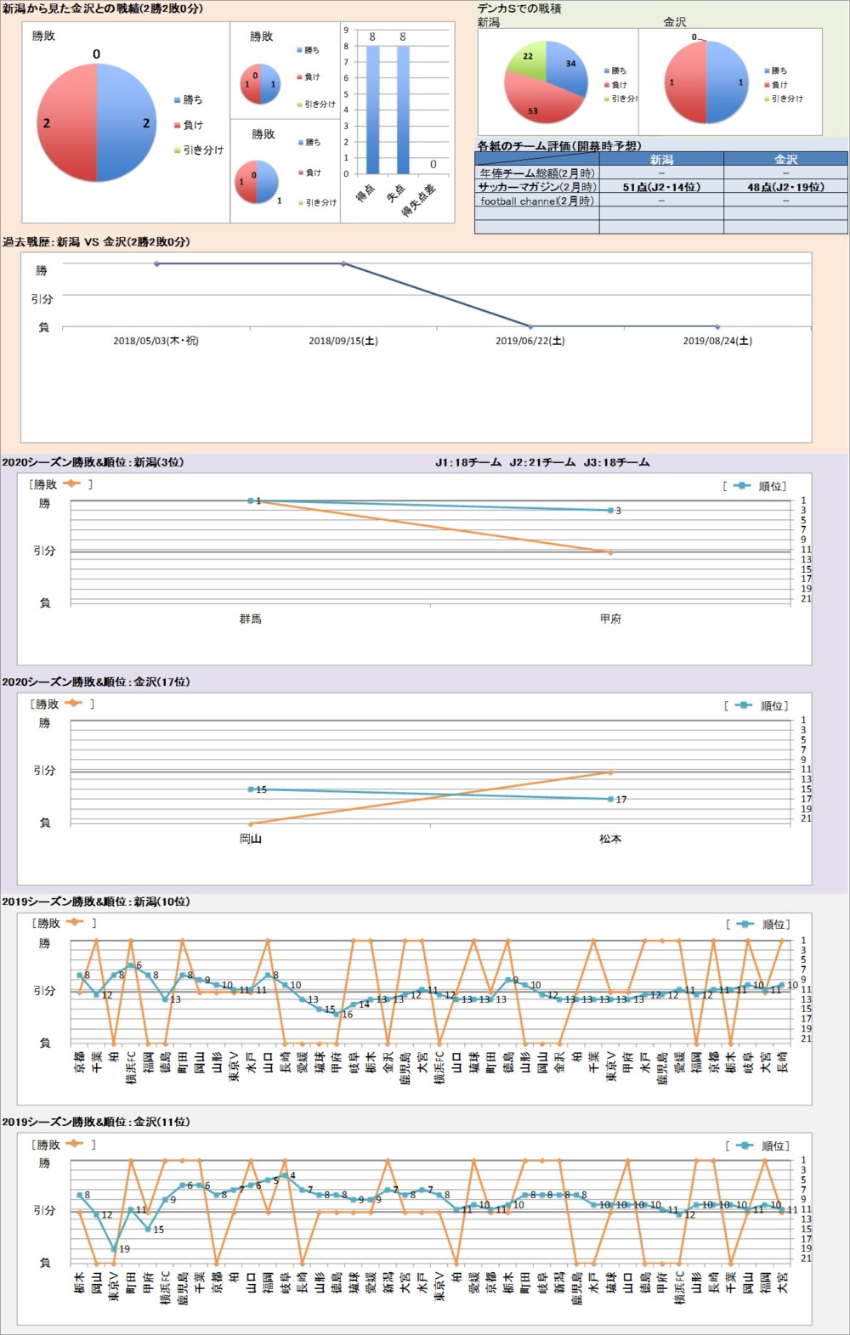Select rank point 17 at 松本 in 2020 金沢 chart
850x1335 pixels.
click(x=610, y=799)
